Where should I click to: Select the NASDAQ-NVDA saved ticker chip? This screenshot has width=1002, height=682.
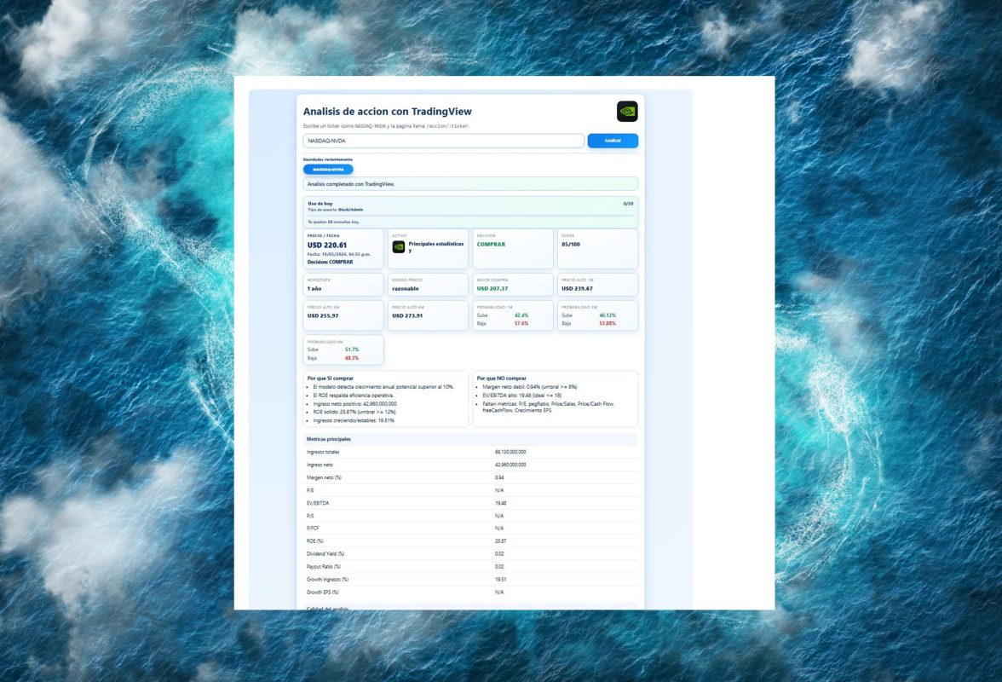328,170
